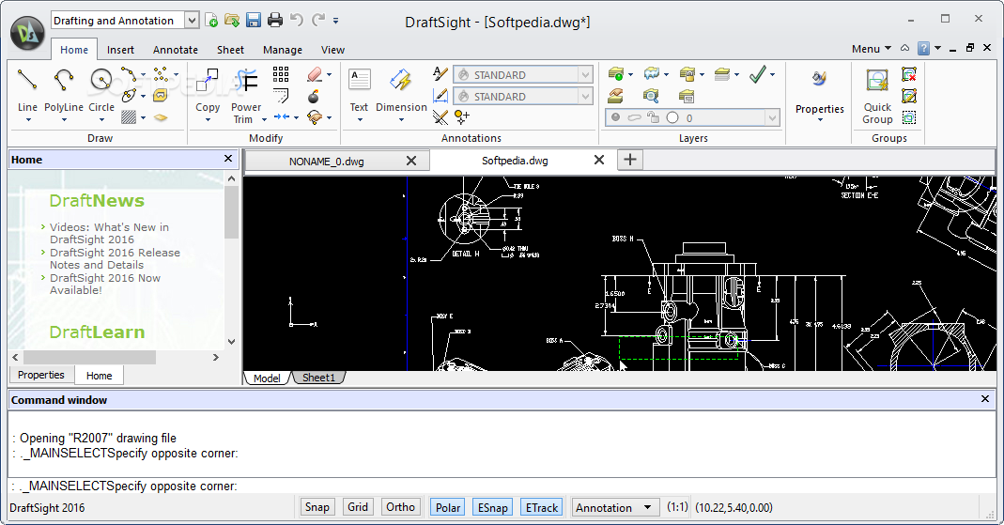Click the Ellipse tool icon
The image size is (1004, 525).
click(x=129, y=96)
